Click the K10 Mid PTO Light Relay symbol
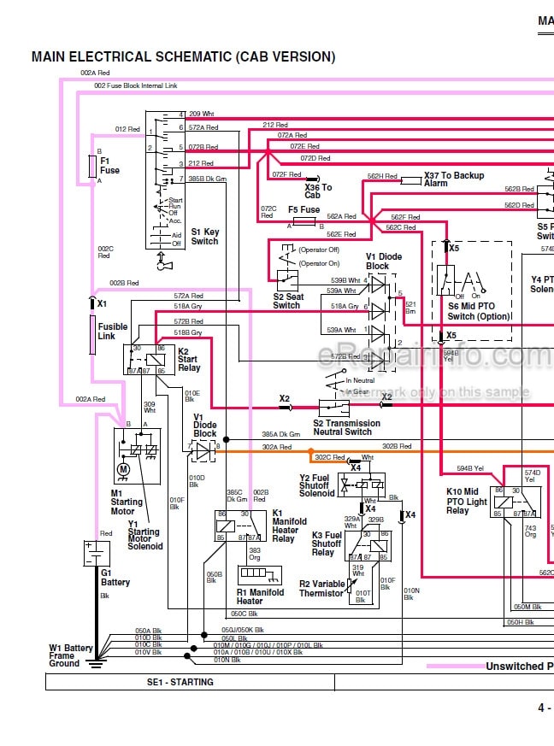 [516, 502]
